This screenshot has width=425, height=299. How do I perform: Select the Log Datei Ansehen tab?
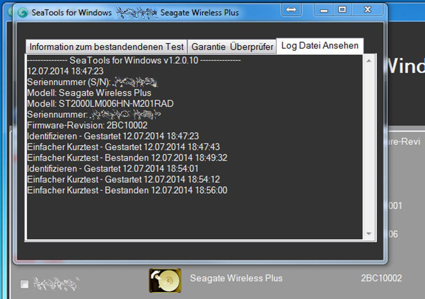point(320,46)
